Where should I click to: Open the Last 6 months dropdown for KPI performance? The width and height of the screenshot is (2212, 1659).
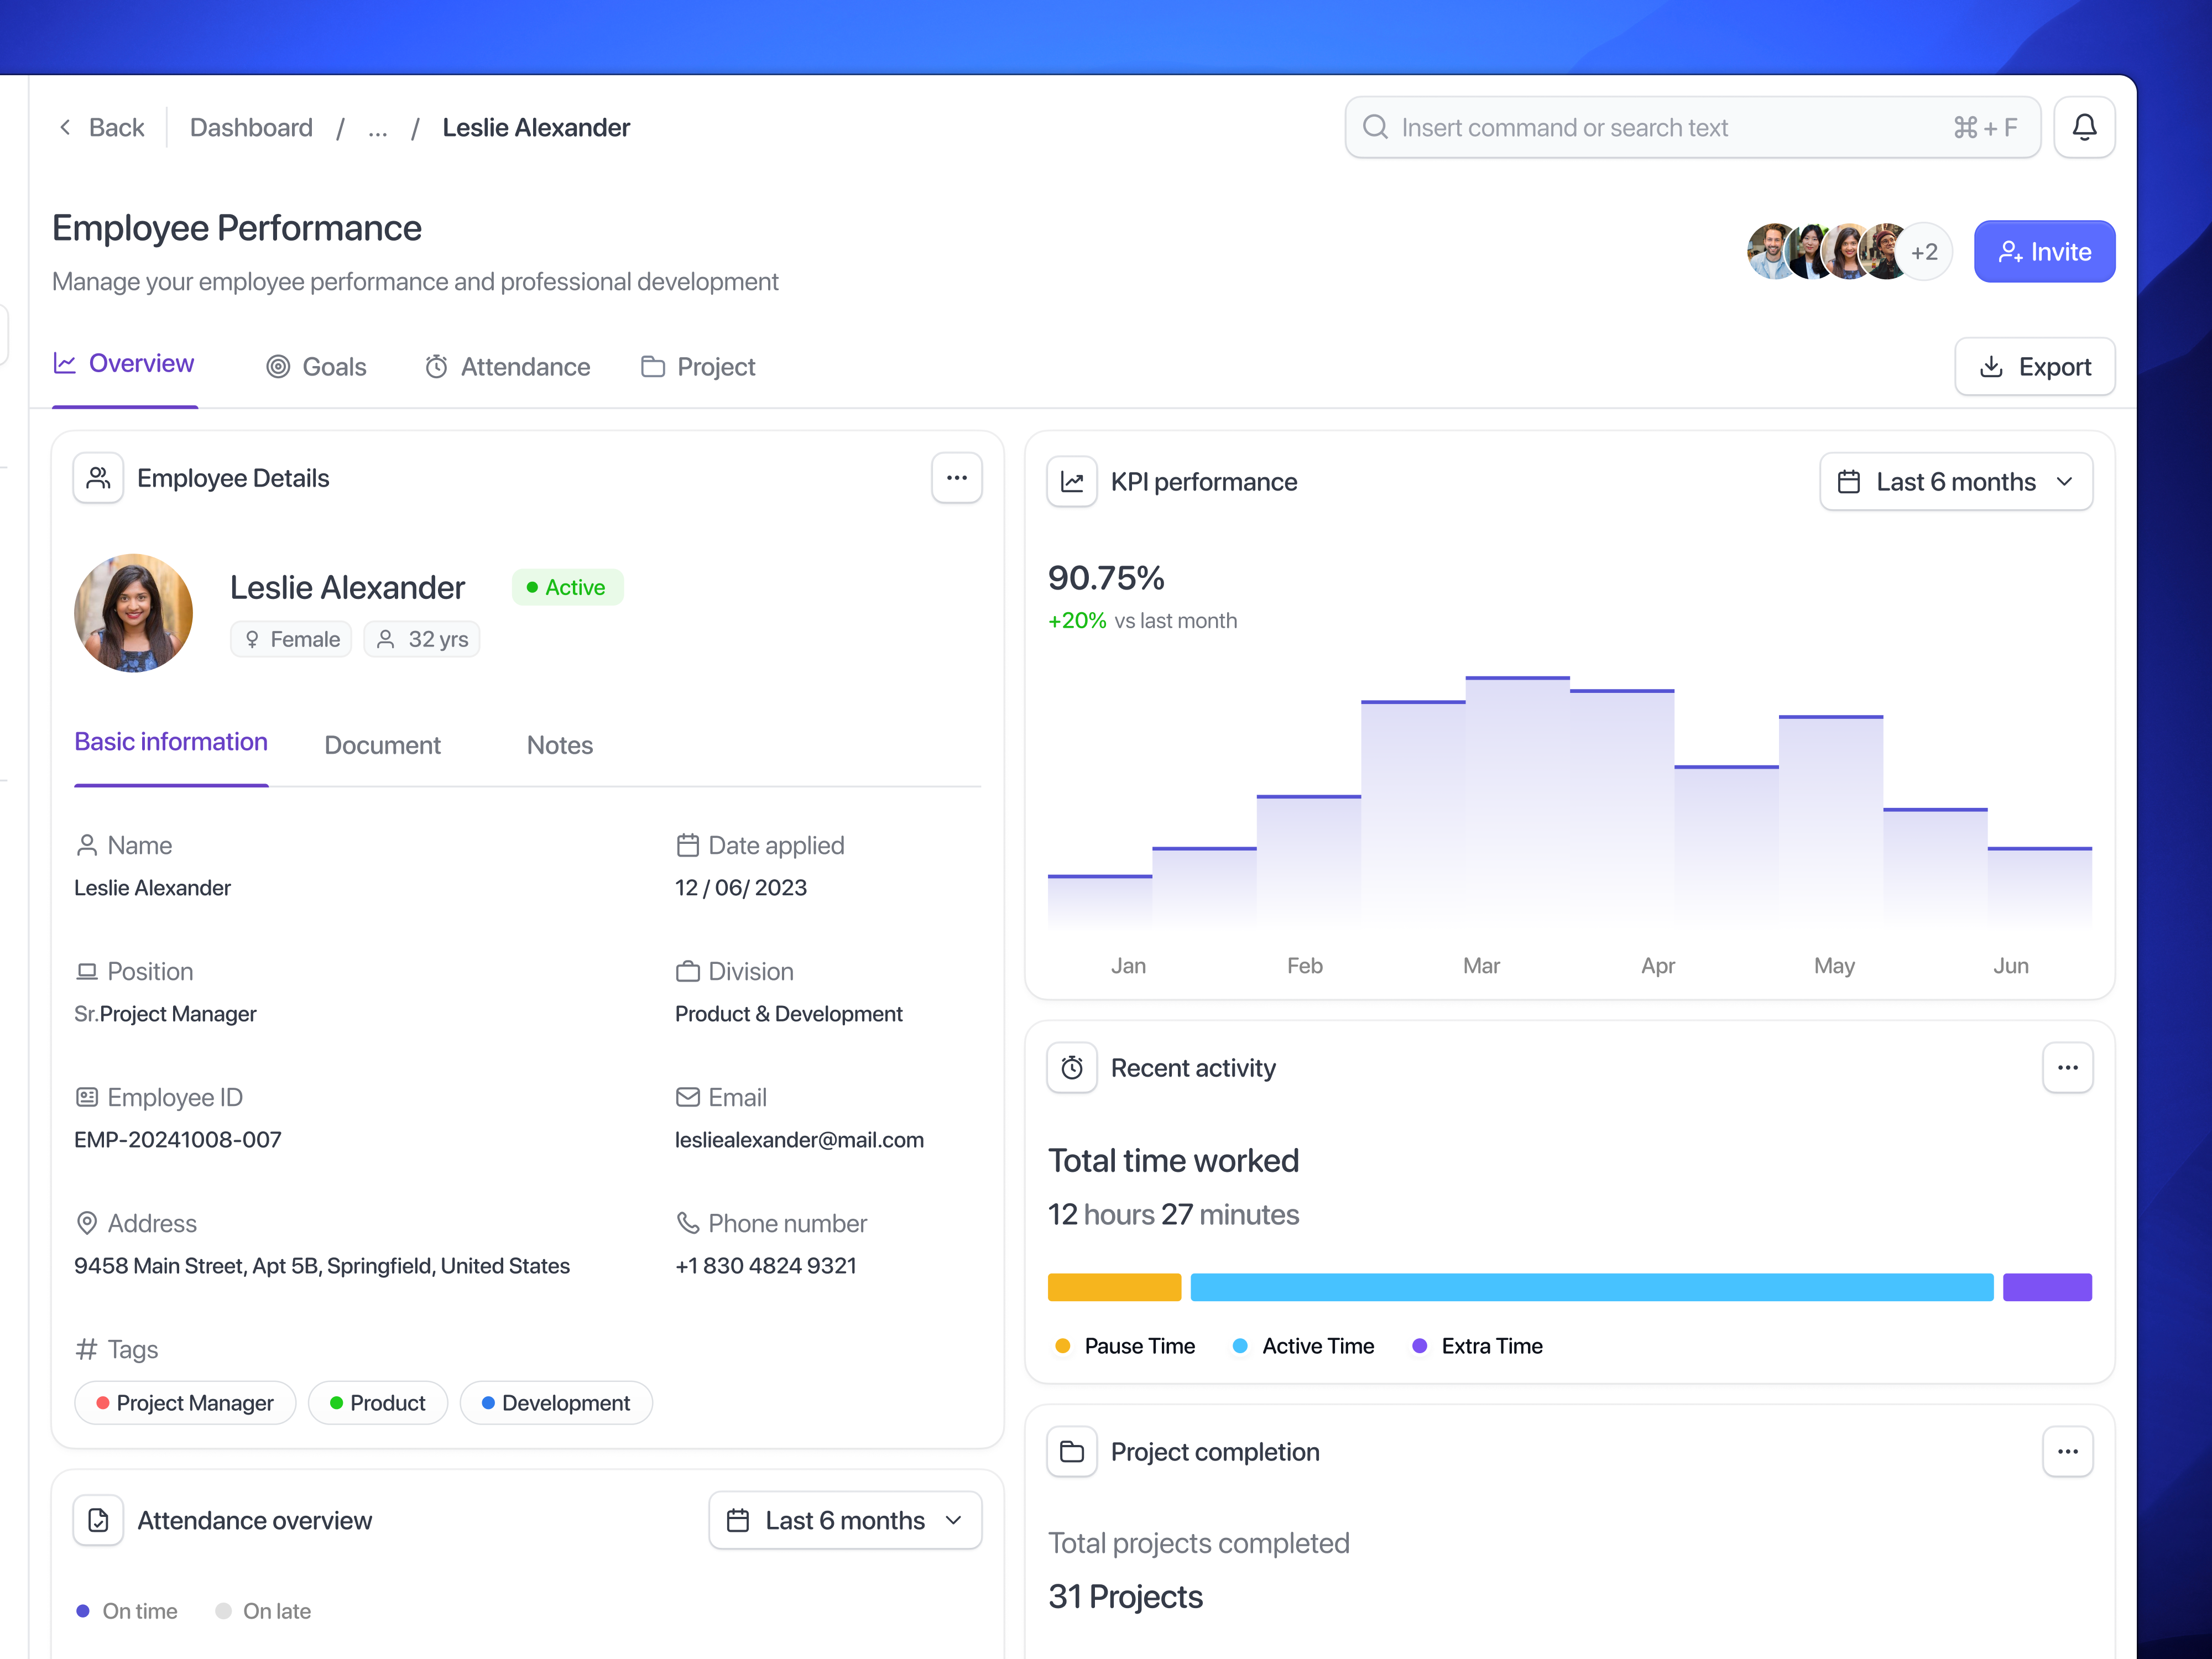click(x=1956, y=481)
